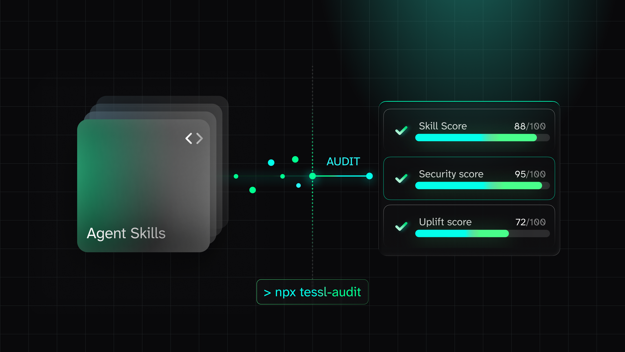Click the 88/100 score value
The image size is (625, 352).
point(530,126)
